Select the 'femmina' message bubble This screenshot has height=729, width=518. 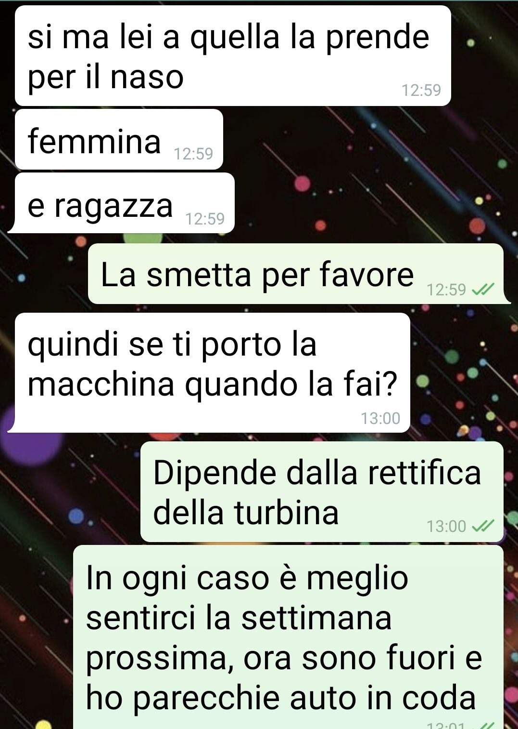(119, 139)
